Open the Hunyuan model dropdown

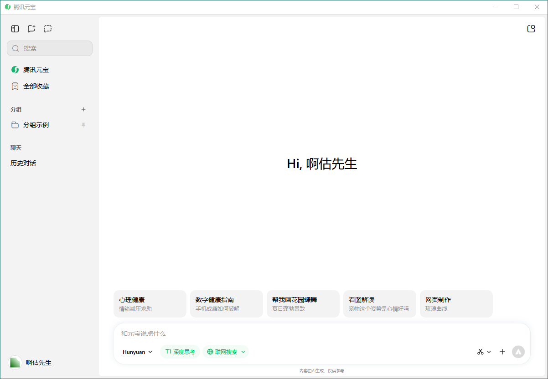point(137,352)
